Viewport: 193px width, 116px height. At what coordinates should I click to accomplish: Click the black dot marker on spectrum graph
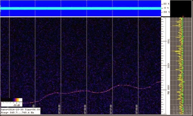(x=183, y=96)
